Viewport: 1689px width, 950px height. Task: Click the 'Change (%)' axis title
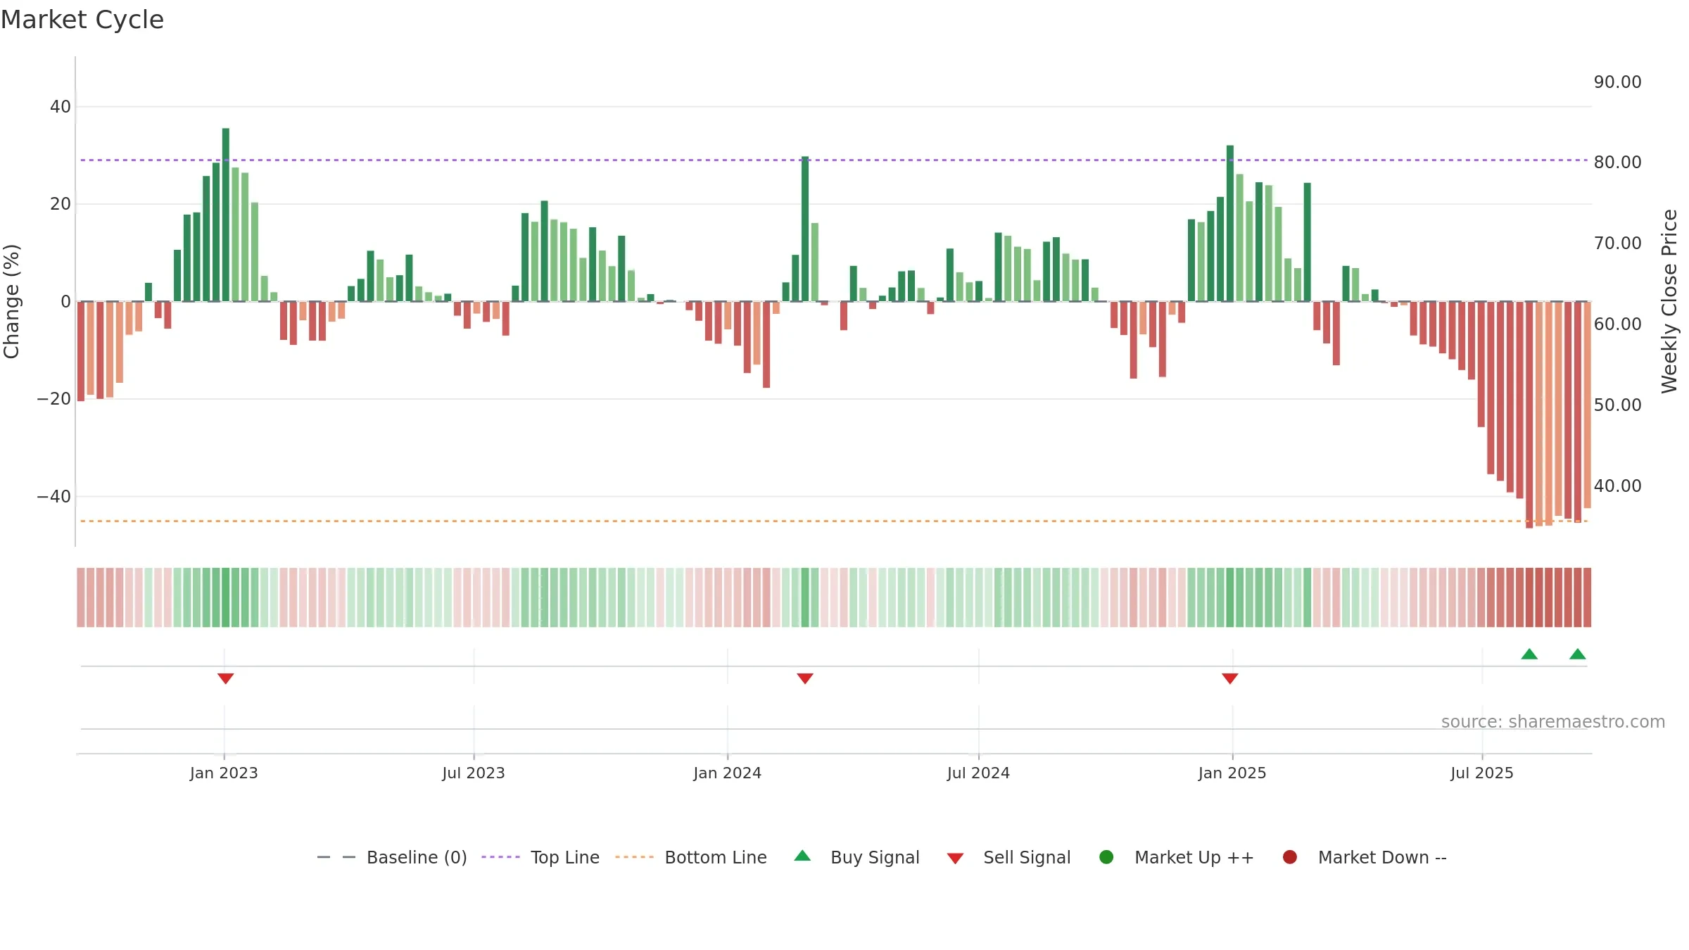(x=11, y=301)
